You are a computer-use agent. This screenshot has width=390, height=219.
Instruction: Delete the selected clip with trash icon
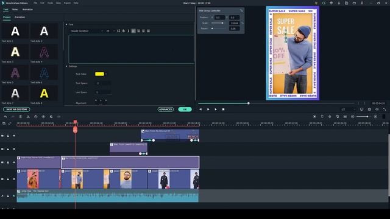coord(21,117)
